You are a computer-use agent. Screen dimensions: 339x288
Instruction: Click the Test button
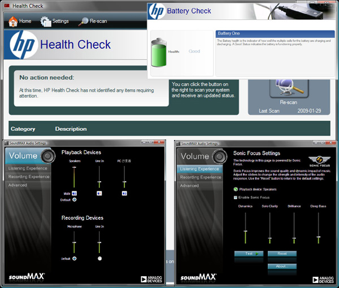tap(249, 254)
